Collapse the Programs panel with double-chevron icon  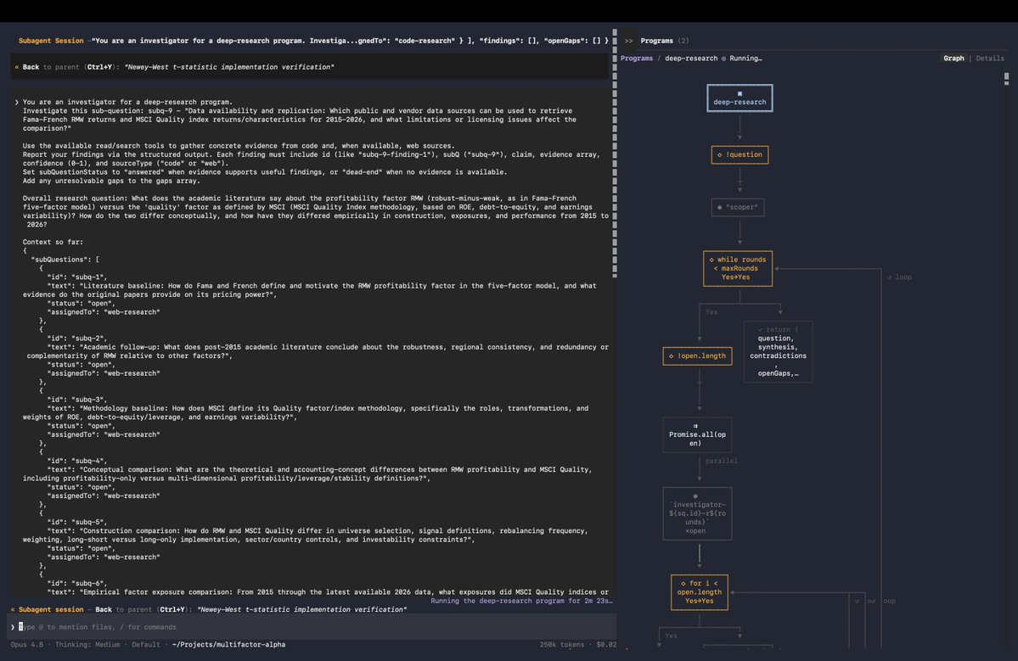628,41
